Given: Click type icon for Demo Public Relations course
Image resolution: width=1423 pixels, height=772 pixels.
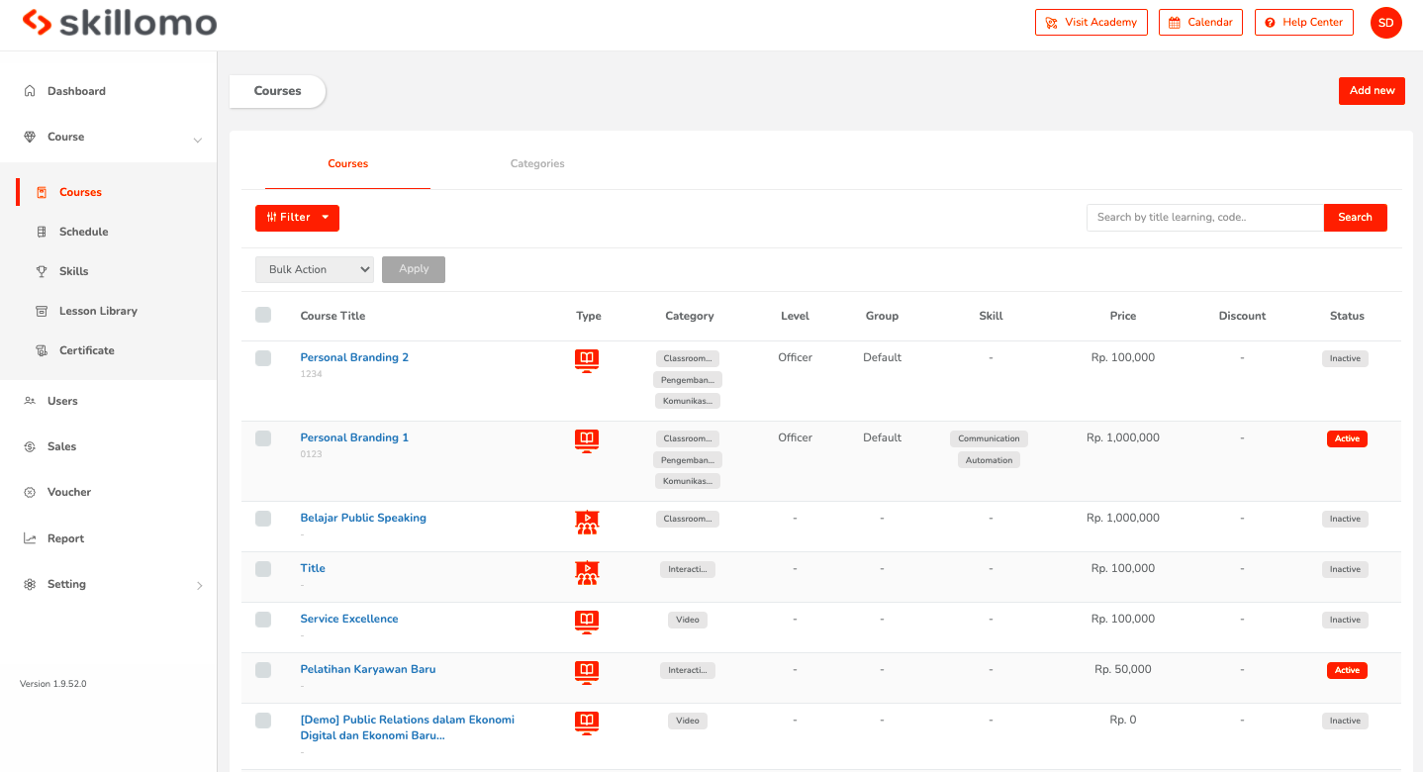Looking at the screenshot, I should coord(587,723).
